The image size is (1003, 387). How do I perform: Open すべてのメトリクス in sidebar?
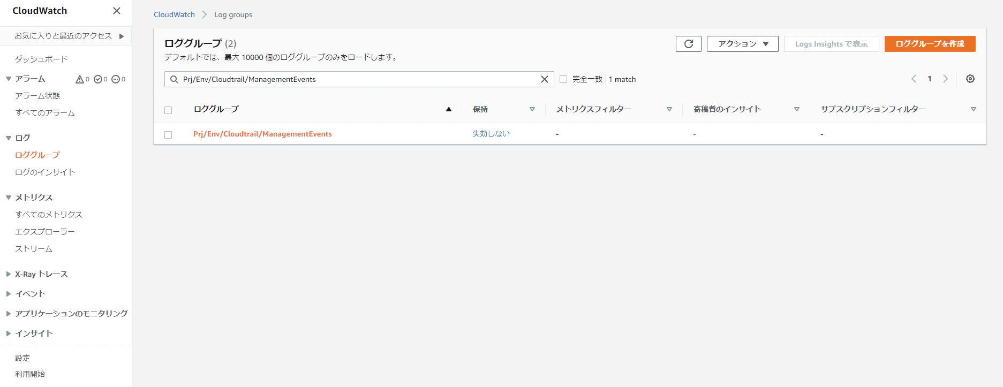coord(49,215)
